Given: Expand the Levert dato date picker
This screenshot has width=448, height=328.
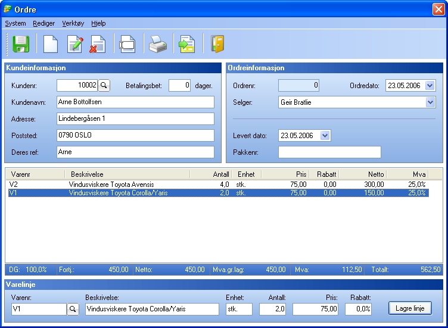Looking at the screenshot, I should coord(325,136).
